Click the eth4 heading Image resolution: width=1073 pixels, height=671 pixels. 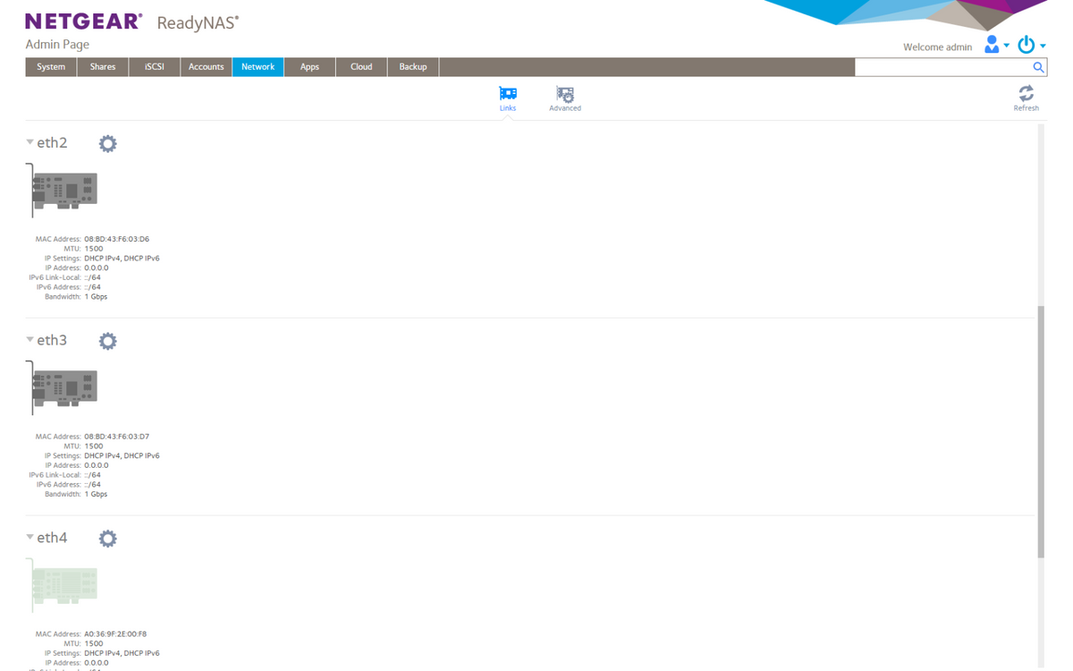click(52, 539)
